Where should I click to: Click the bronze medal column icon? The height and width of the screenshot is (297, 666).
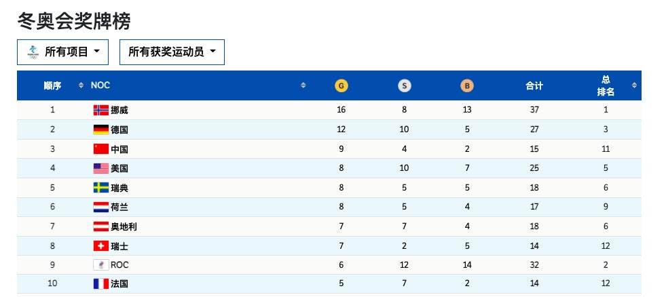pos(466,85)
